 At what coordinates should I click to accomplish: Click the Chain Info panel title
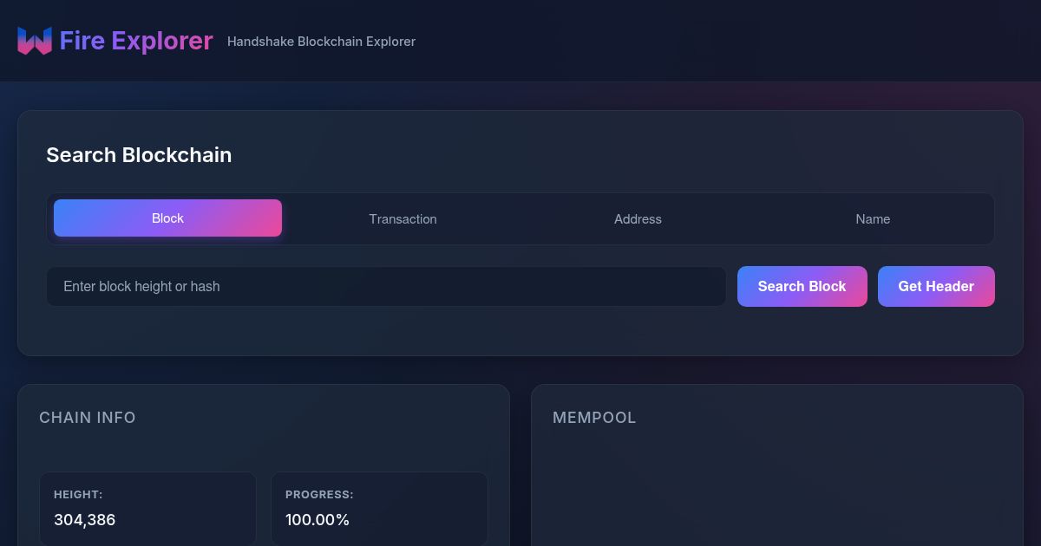point(88,418)
